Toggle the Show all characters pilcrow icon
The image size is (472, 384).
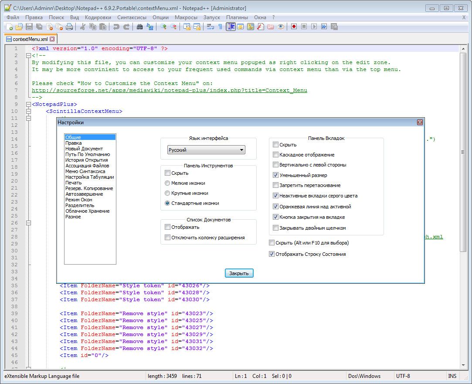click(x=221, y=27)
